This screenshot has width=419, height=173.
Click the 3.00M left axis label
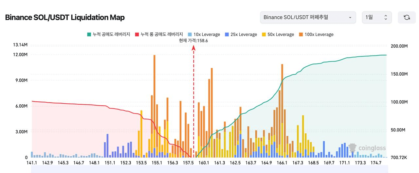[21, 132]
